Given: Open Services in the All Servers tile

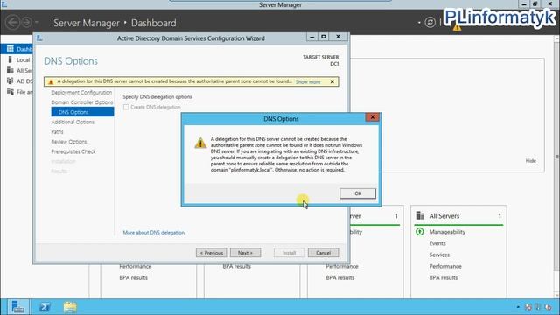Looking at the screenshot, I should point(439,255).
